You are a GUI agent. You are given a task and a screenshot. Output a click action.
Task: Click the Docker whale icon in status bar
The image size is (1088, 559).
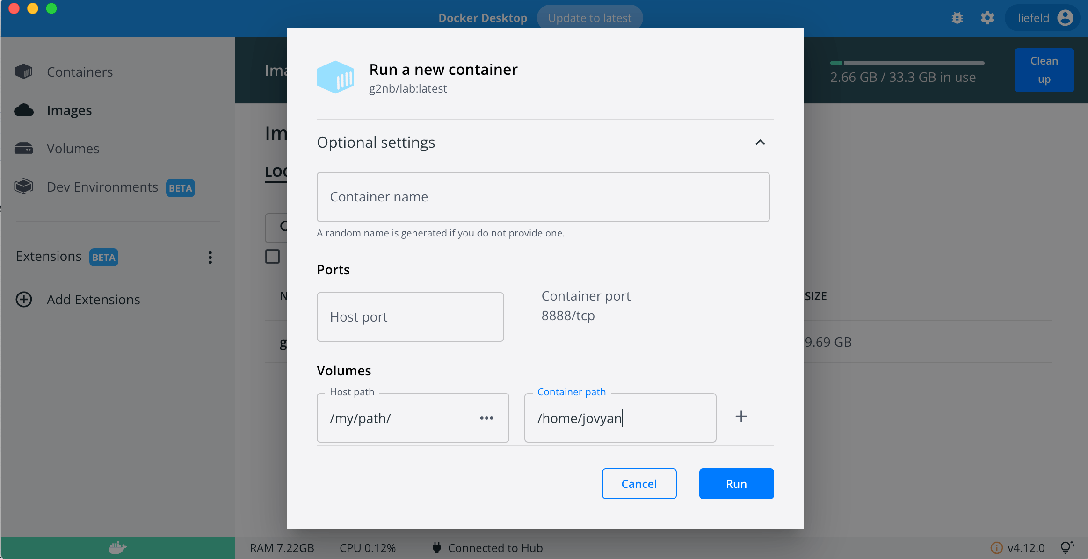117,547
